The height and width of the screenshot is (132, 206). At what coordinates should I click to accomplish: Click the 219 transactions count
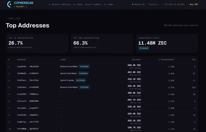coord(194,88)
